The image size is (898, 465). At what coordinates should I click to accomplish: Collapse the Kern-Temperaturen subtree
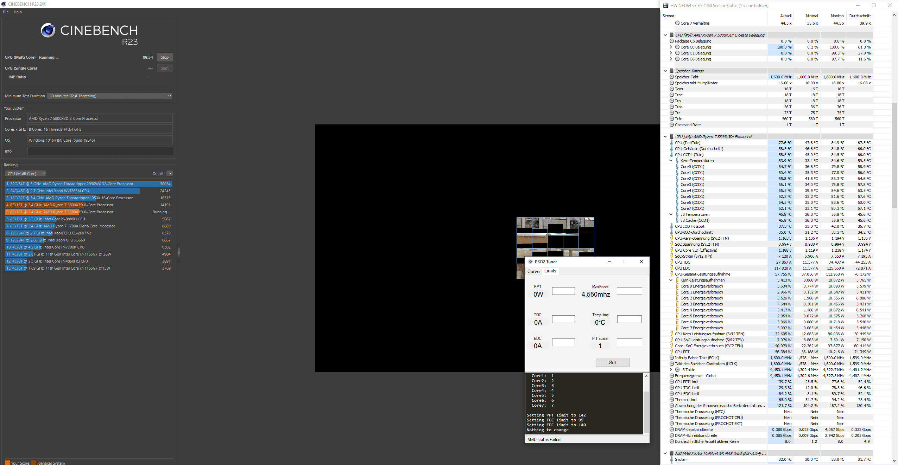click(x=671, y=161)
